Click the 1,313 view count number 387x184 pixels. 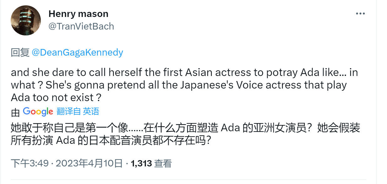pyautogui.click(x=141, y=163)
